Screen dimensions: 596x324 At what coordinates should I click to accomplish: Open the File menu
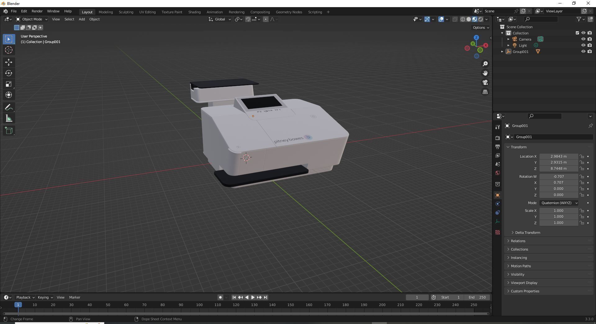pyautogui.click(x=14, y=11)
